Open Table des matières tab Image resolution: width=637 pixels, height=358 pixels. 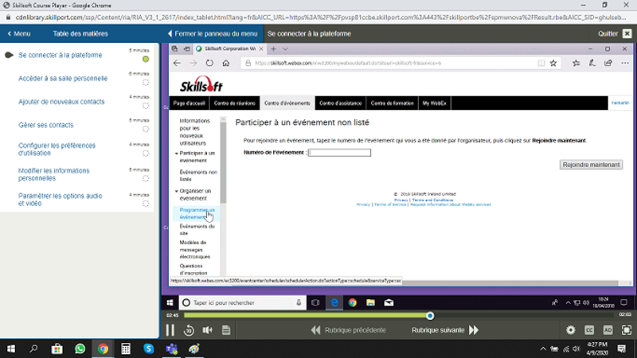(x=80, y=33)
